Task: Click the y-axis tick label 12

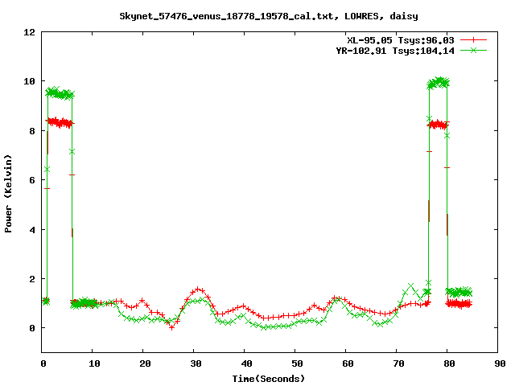Action: pyautogui.click(x=29, y=32)
